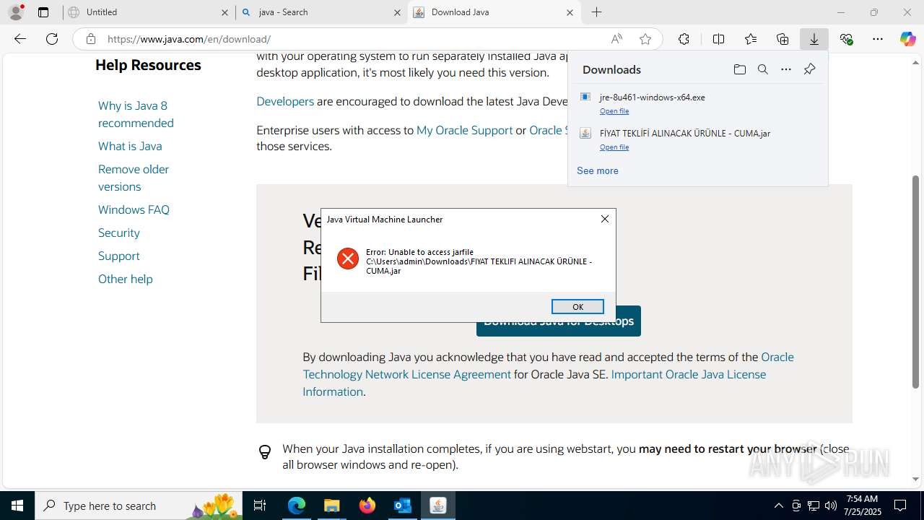The width and height of the screenshot is (924, 520).
Task: Select the FİYAT TEKLİFİ ALINACAK ÜRÜNLE jar entry
Action: pyautogui.click(x=698, y=139)
